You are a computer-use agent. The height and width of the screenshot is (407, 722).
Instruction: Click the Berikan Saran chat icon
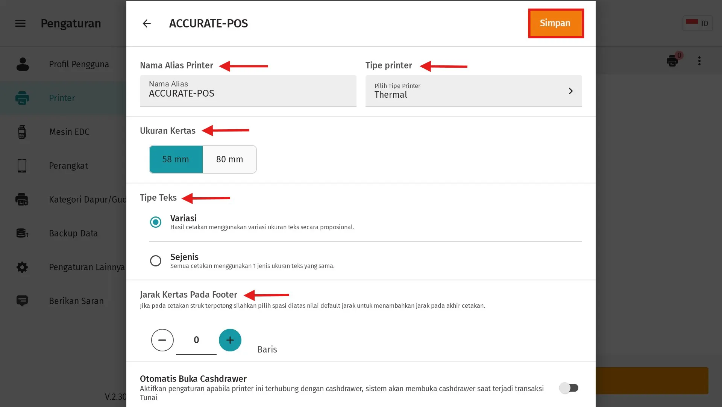(x=22, y=301)
